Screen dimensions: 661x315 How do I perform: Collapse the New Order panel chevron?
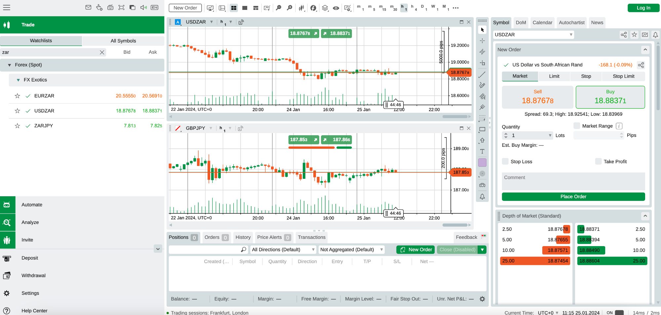click(x=645, y=50)
